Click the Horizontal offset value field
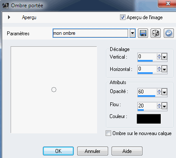Image resolution: width=176 pixels, height=158 pixels. (x=147, y=69)
